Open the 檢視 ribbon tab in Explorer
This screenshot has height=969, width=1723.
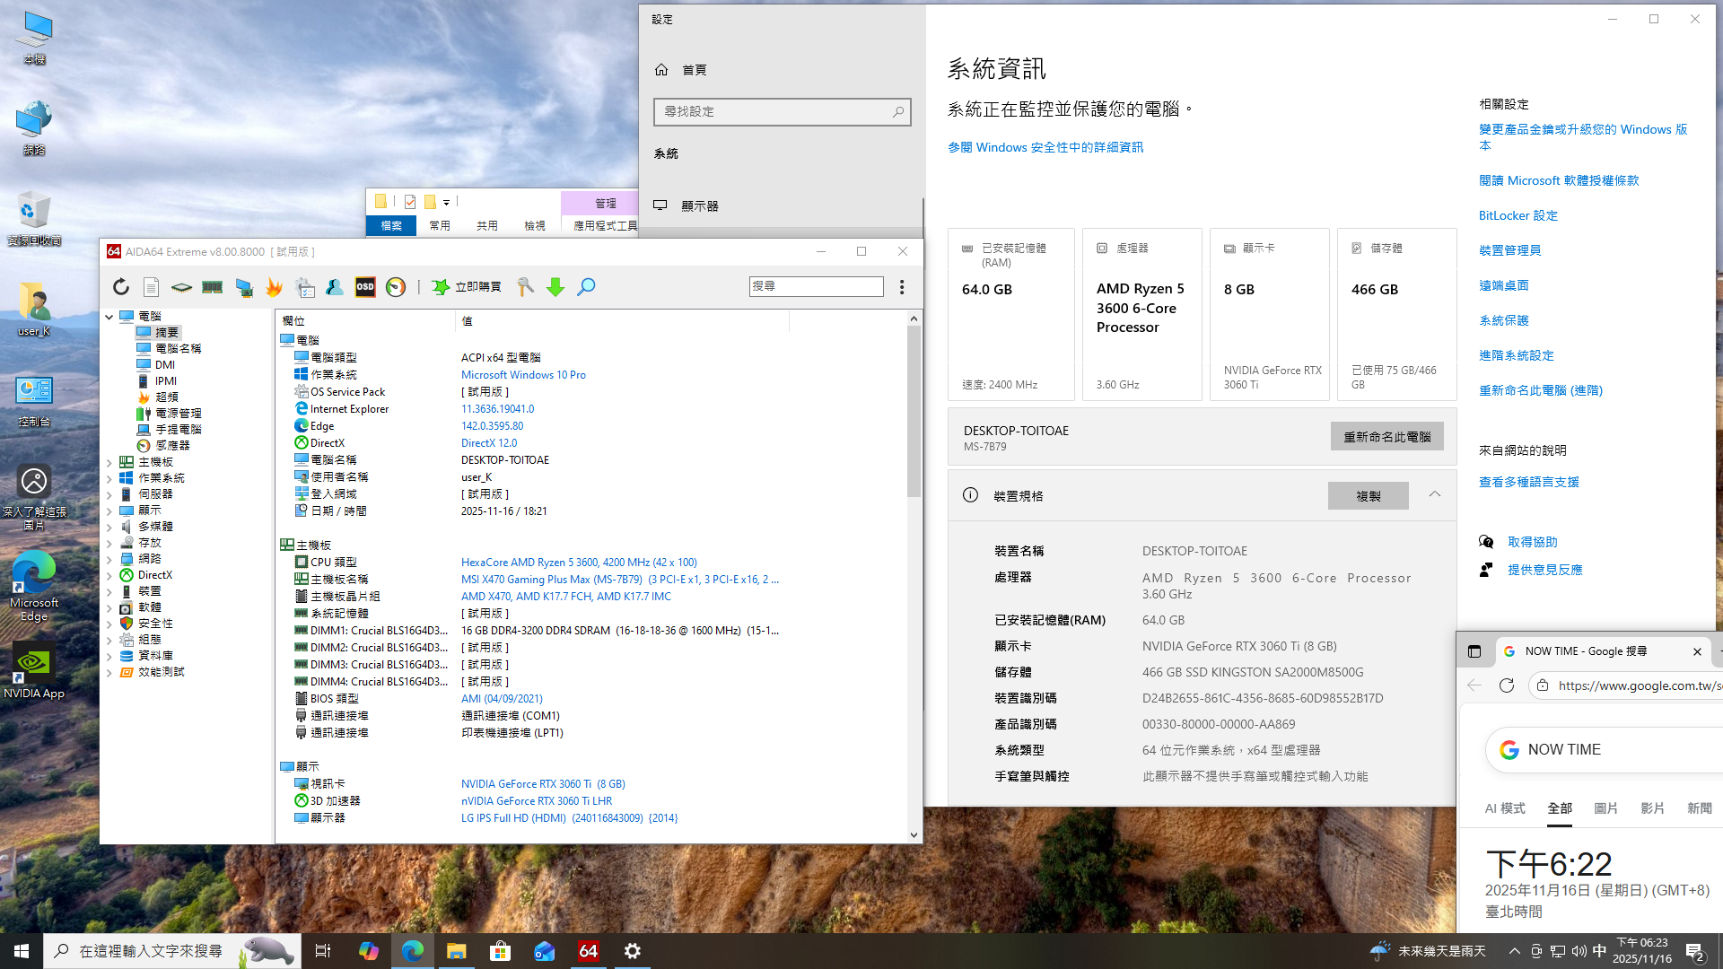pos(535,226)
